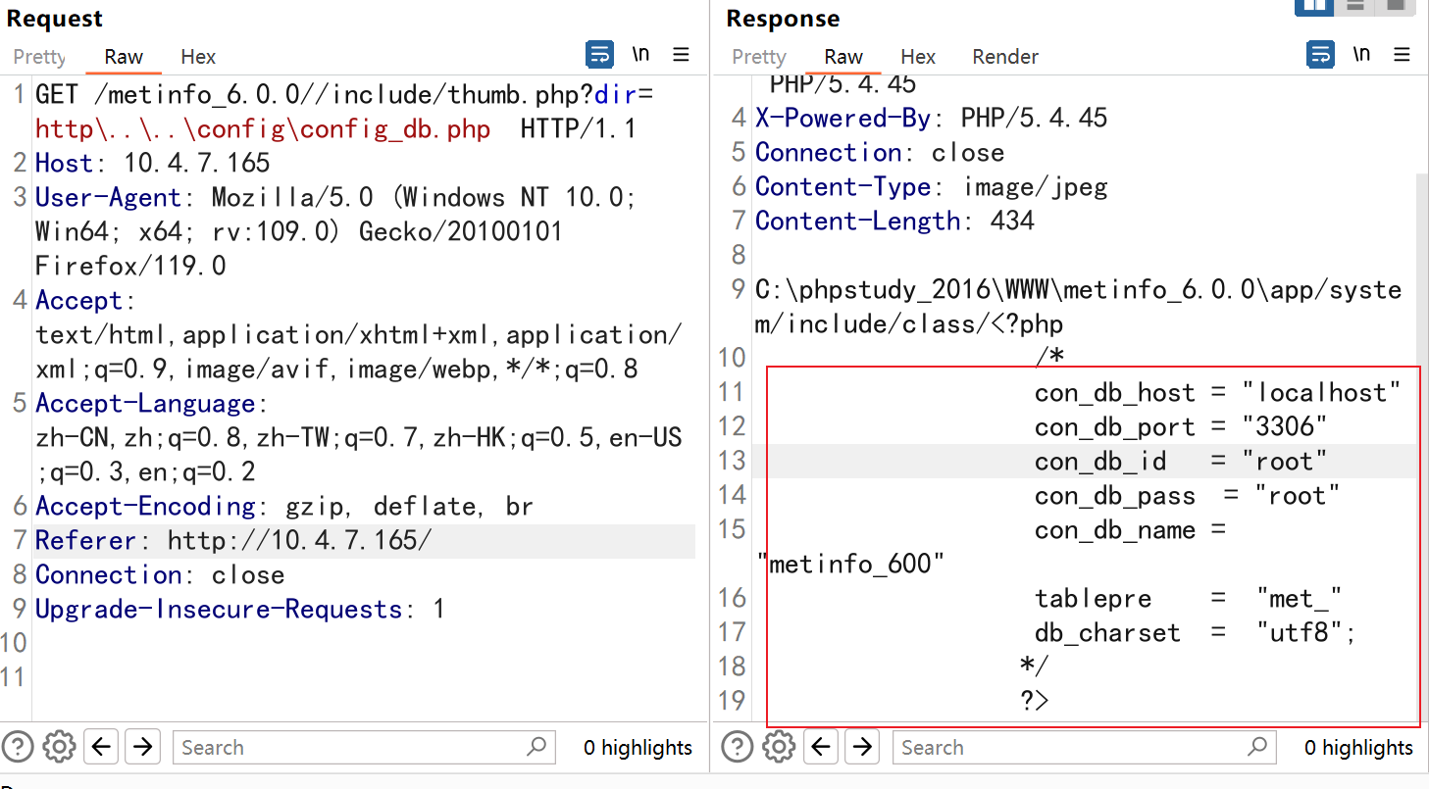Click the con_db_id = "root" line

tap(1181, 462)
